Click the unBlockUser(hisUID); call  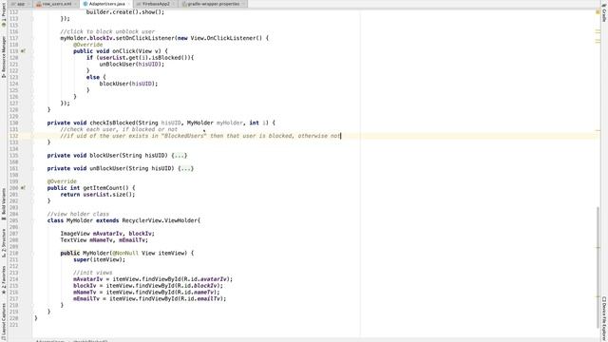132,65
